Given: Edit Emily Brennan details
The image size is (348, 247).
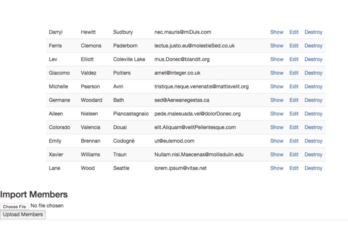Looking at the screenshot, I should [294, 141].
